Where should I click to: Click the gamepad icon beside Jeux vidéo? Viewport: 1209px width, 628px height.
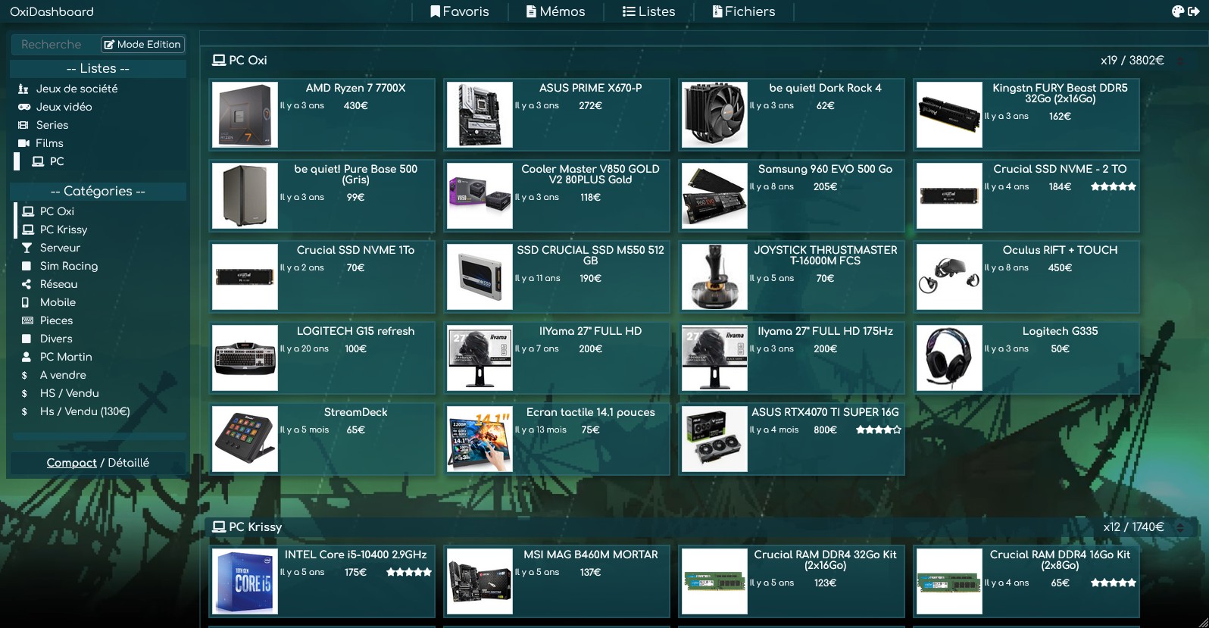click(24, 107)
